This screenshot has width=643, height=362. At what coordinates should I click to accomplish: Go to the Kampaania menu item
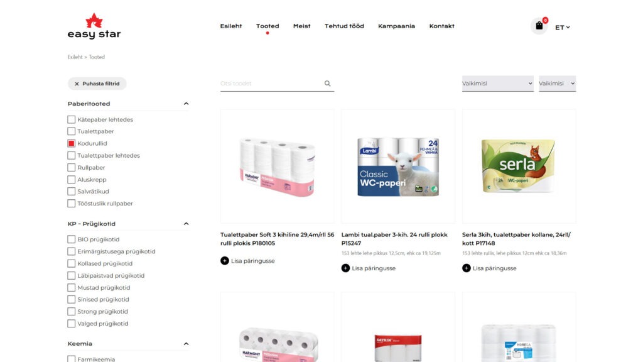pyautogui.click(x=396, y=26)
